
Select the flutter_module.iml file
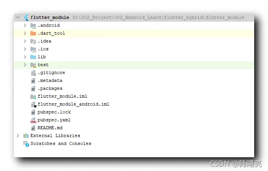tap(62, 96)
